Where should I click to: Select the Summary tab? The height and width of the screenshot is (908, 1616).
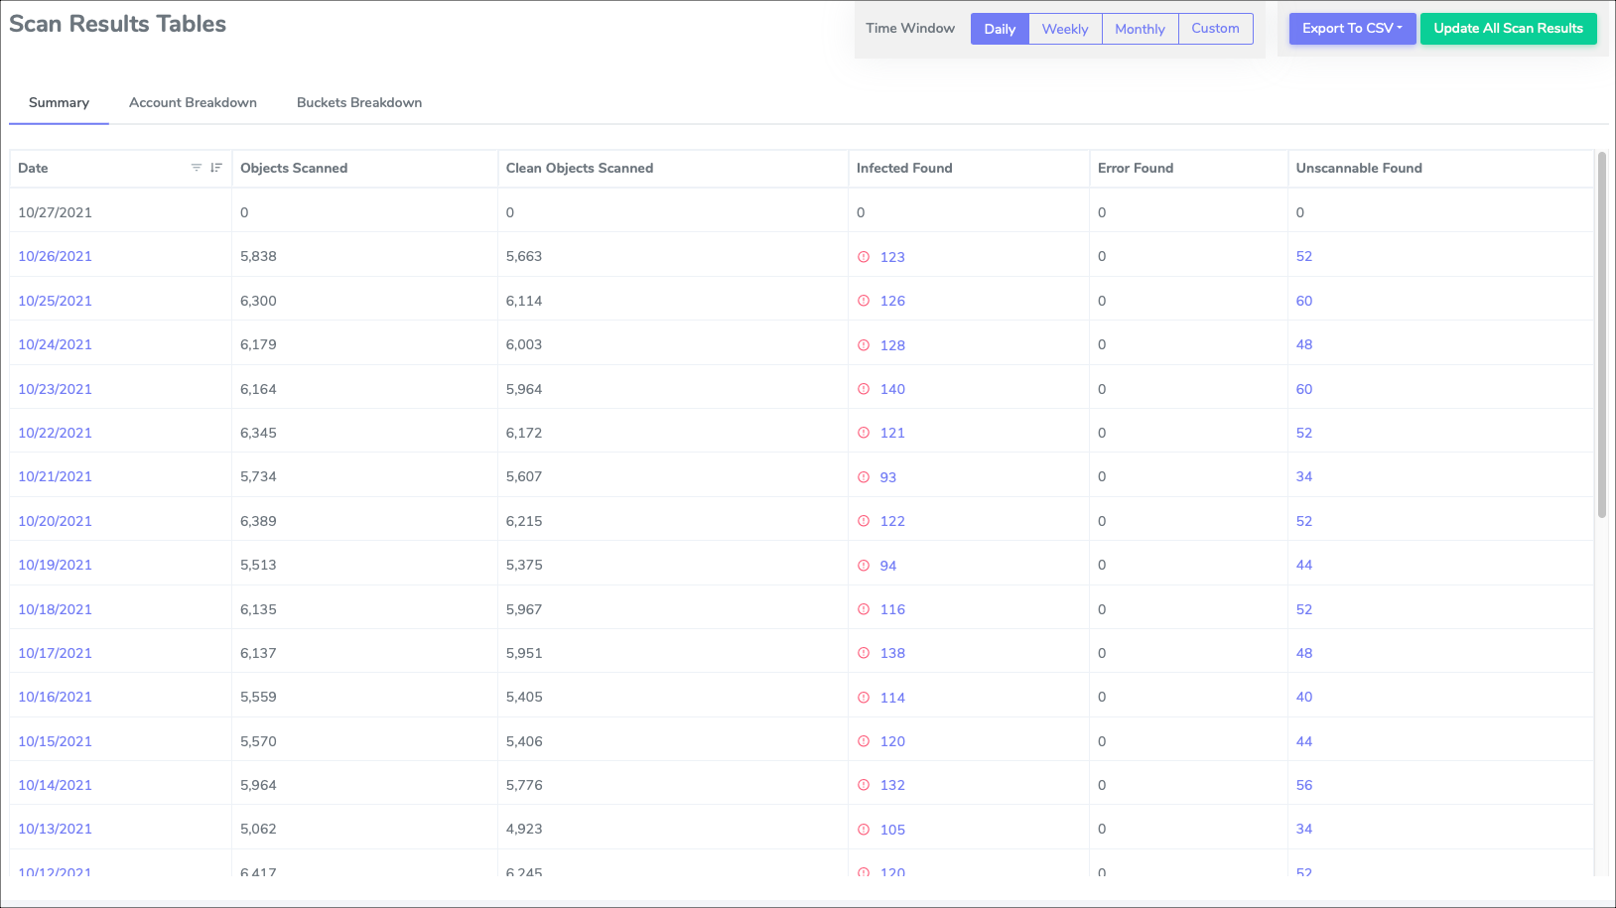[59, 102]
